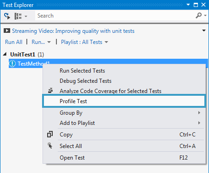The width and height of the screenshot is (209, 173).
Task: Choose Copy from the context menu
Action: [x=124, y=135]
